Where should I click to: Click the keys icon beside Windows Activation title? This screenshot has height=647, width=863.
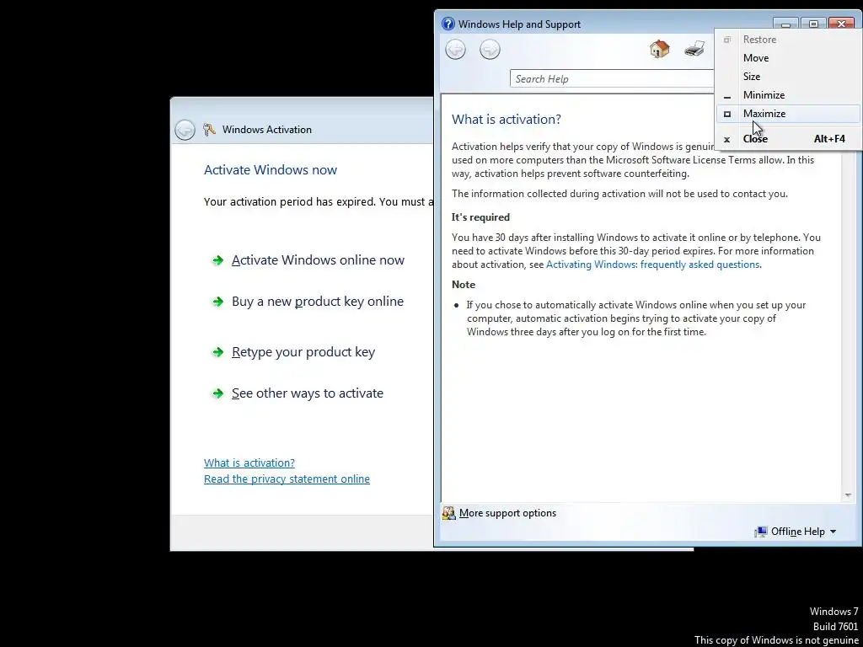(209, 130)
